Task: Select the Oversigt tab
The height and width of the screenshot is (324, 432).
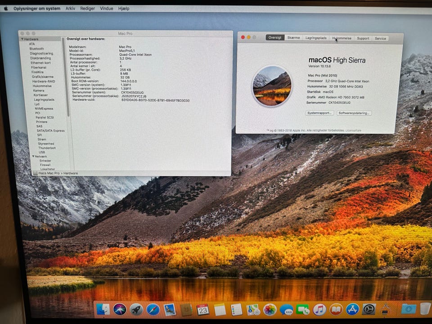Action: tap(275, 37)
